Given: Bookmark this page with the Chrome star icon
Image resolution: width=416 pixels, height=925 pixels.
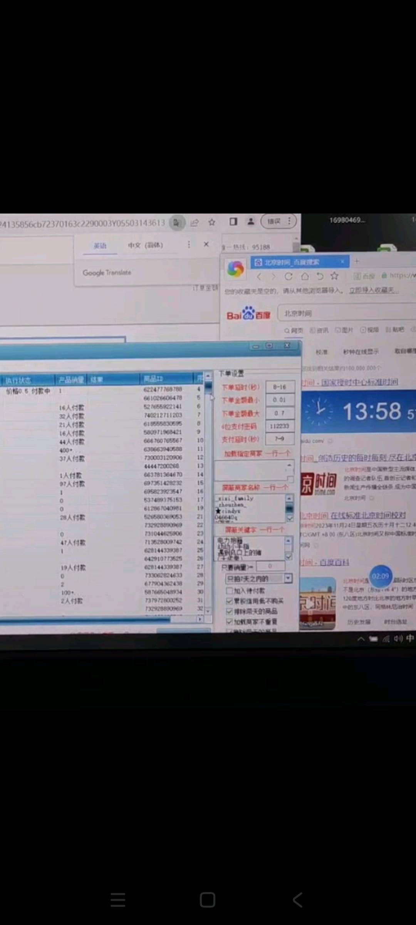Looking at the screenshot, I should click(212, 222).
